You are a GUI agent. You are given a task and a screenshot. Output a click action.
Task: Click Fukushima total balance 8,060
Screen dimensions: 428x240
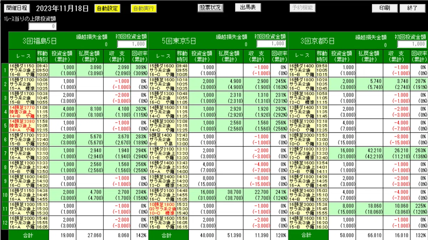point(123,235)
